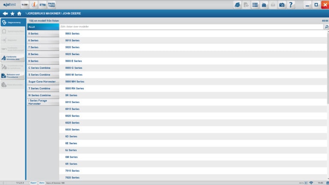Open help with the question mark
This screenshot has width=329, height=185.
tap(290, 5)
